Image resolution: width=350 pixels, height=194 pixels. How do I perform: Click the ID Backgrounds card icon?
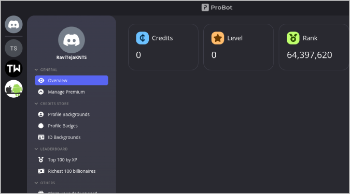click(41, 137)
